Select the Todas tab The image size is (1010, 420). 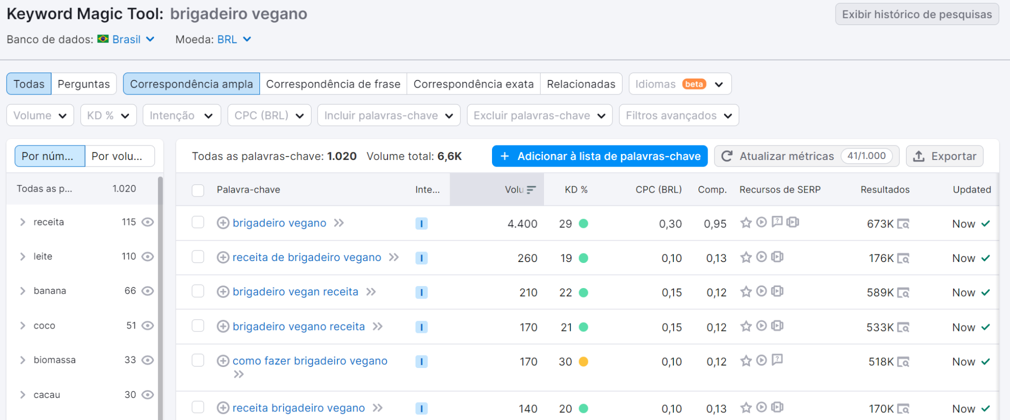[29, 84]
